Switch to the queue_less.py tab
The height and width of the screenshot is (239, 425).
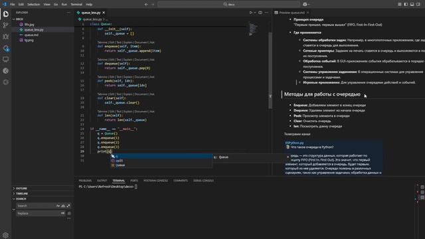tap(91, 13)
